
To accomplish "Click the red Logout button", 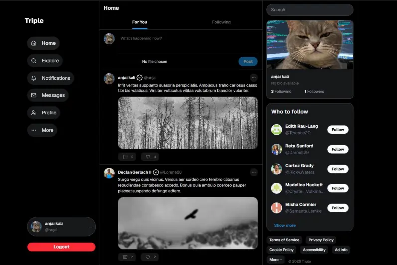I will click(x=61, y=247).
